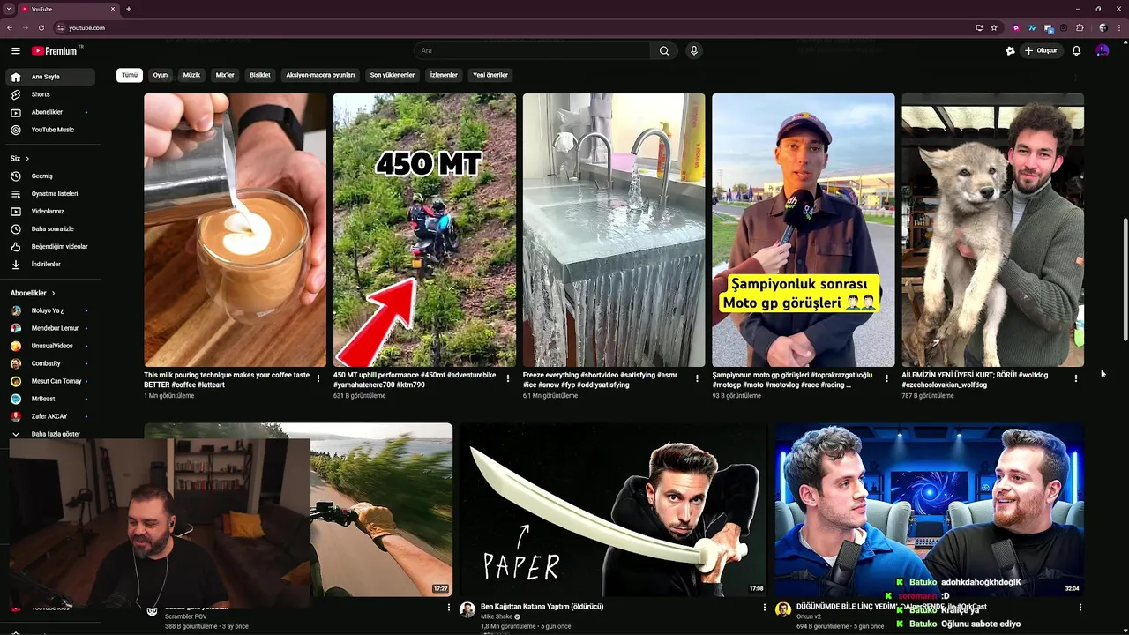Open the two-men podcast thumbnail video
The width and height of the screenshot is (1129, 635).
[x=929, y=510]
